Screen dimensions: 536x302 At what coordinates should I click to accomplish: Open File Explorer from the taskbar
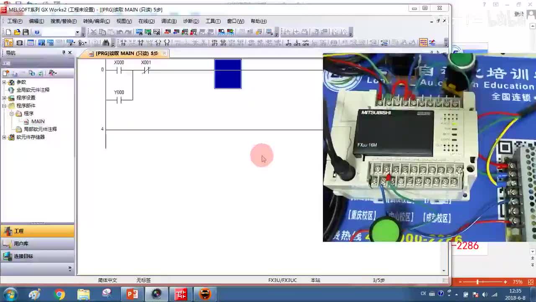(x=84, y=294)
